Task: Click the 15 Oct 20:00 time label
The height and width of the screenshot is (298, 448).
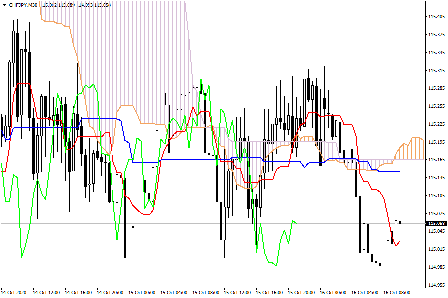Action: point(301,293)
